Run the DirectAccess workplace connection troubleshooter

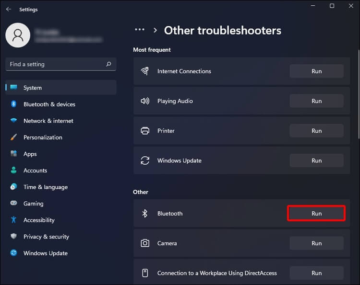(x=316, y=273)
